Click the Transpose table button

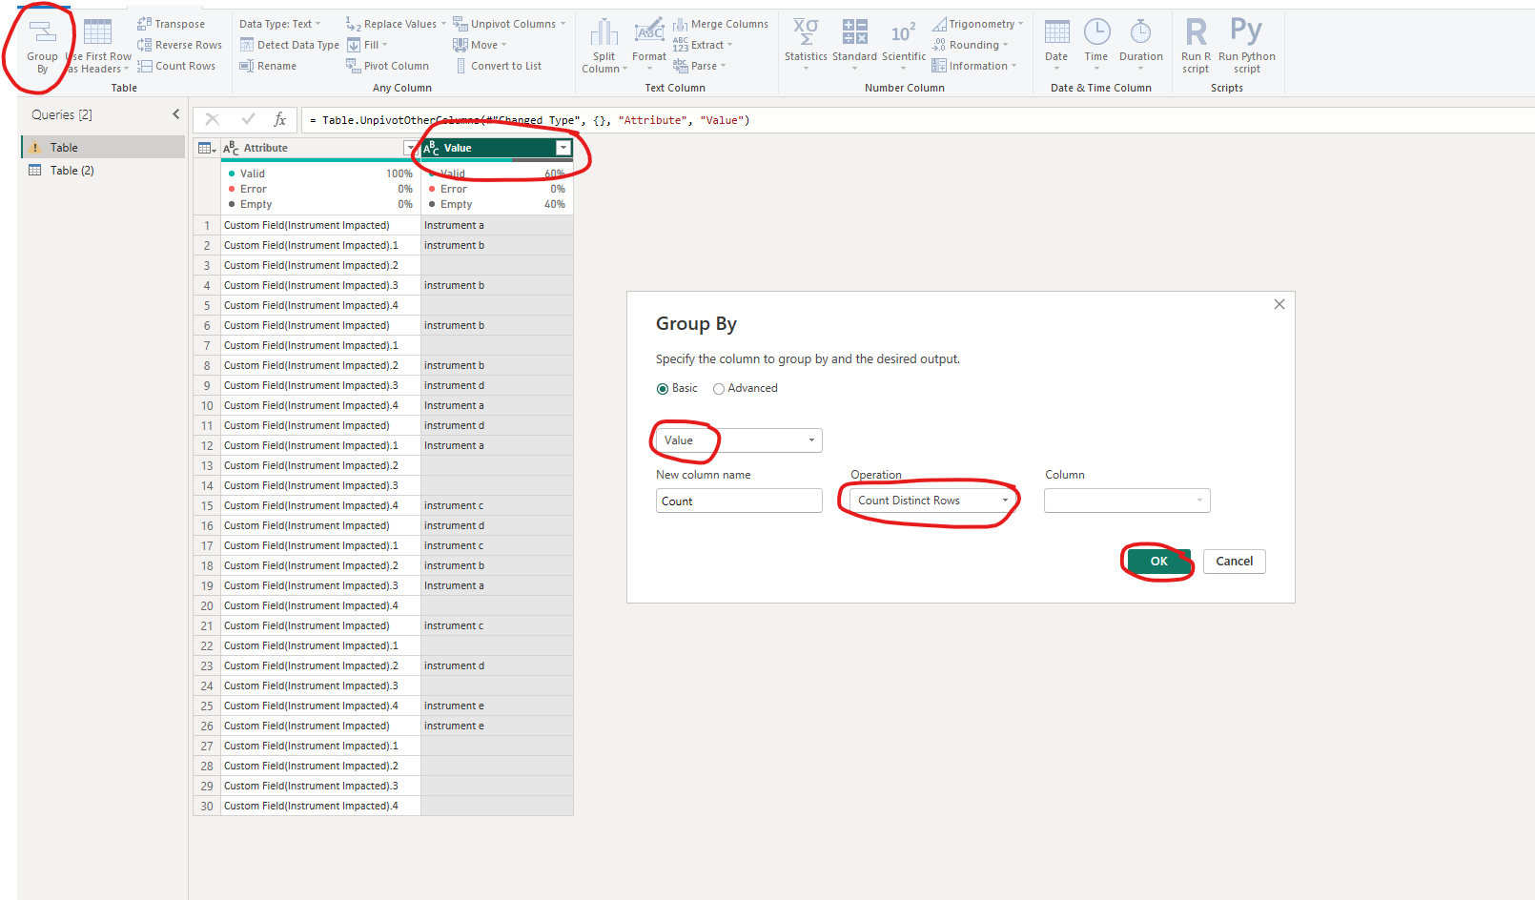(x=172, y=24)
